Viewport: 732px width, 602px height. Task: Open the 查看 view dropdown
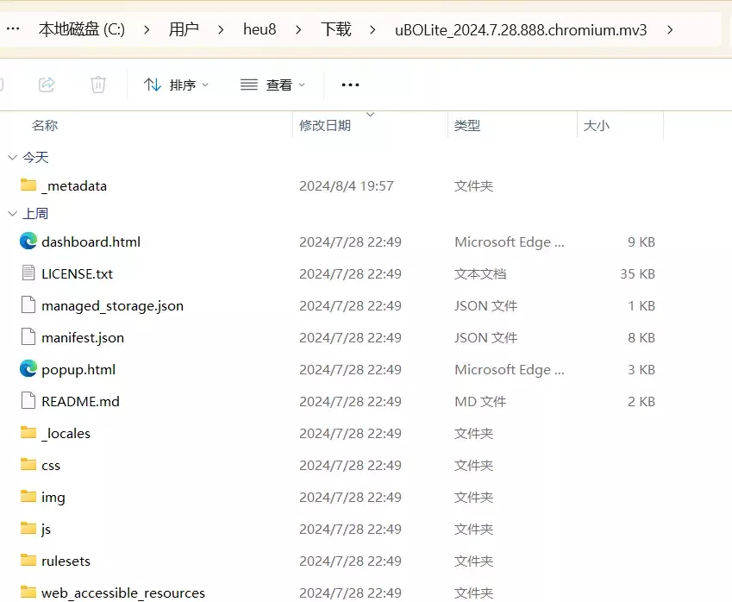[272, 85]
